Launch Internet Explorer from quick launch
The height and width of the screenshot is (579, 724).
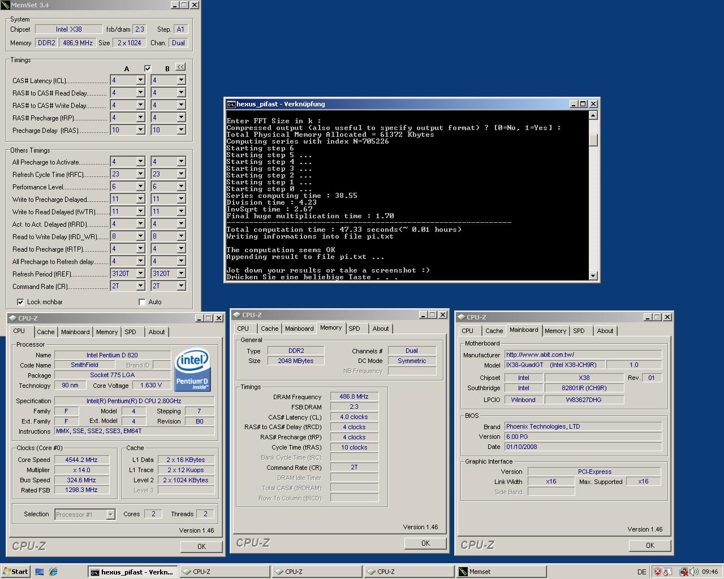[x=53, y=572]
